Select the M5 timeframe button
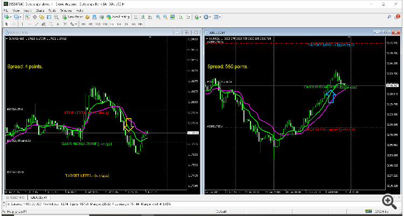 90,24
